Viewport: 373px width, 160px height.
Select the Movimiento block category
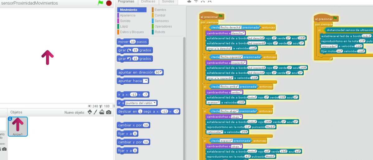[132, 10]
